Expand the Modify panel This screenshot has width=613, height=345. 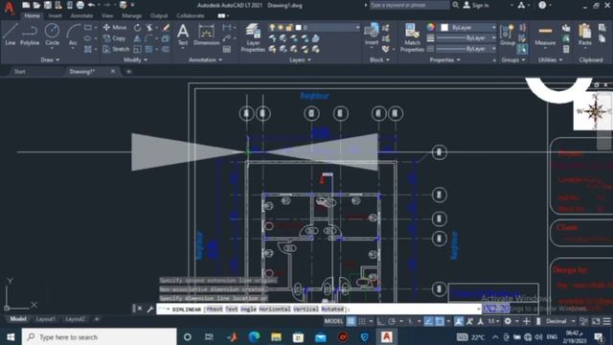coord(136,59)
